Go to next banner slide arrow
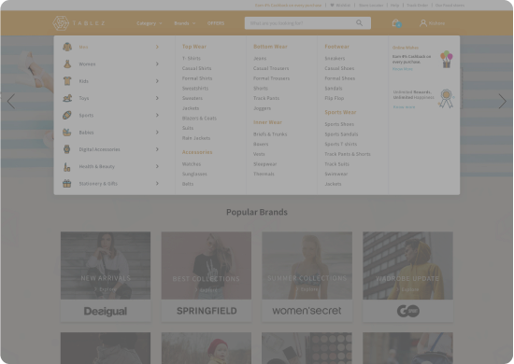Viewport: 514px width, 364px height. coord(502,101)
